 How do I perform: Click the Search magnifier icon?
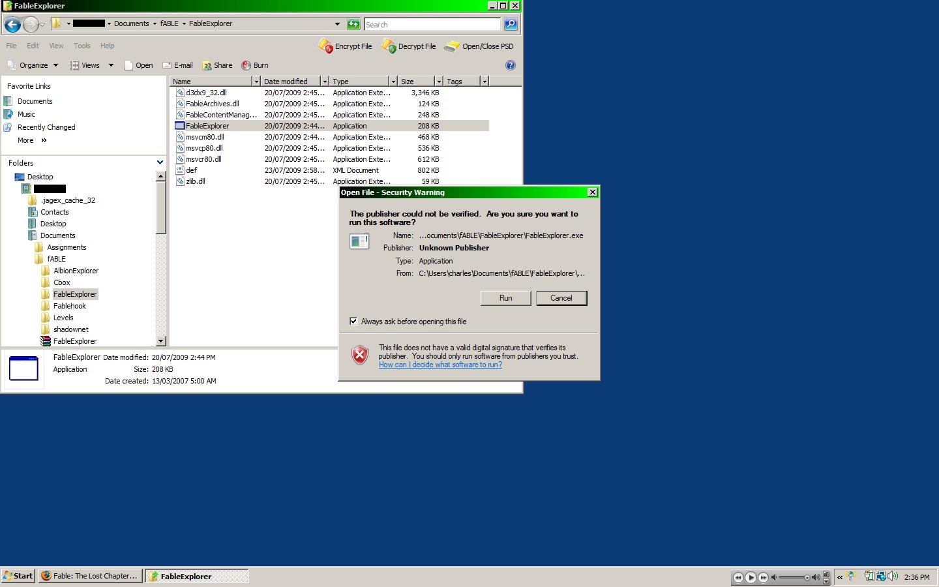[511, 24]
